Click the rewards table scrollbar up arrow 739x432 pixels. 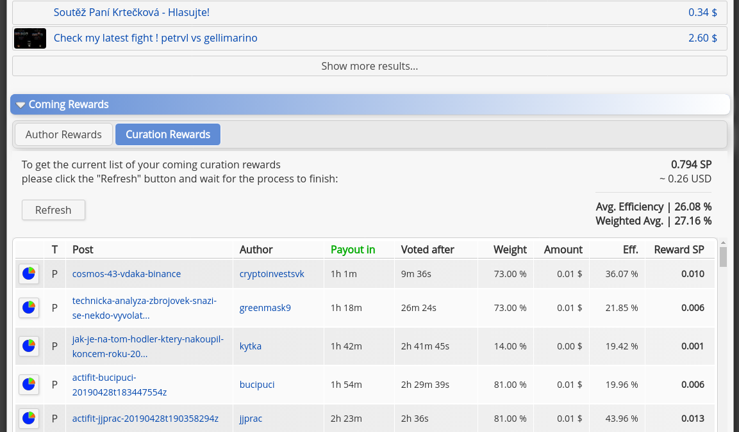(724, 243)
